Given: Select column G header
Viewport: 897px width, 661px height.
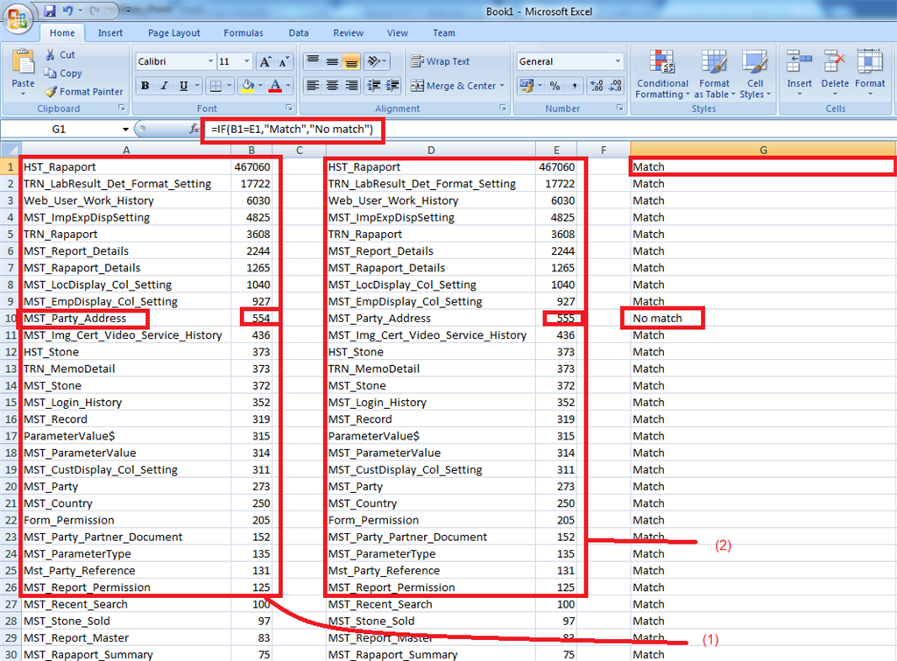Looking at the screenshot, I should point(763,150).
